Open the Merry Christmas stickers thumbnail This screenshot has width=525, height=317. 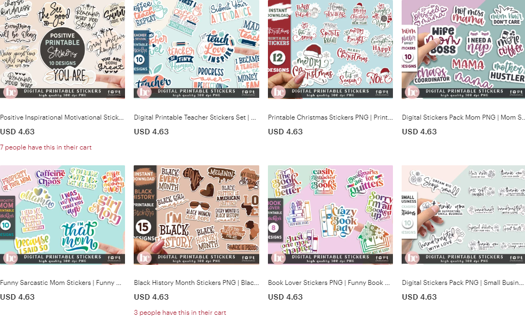click(330, 49)
